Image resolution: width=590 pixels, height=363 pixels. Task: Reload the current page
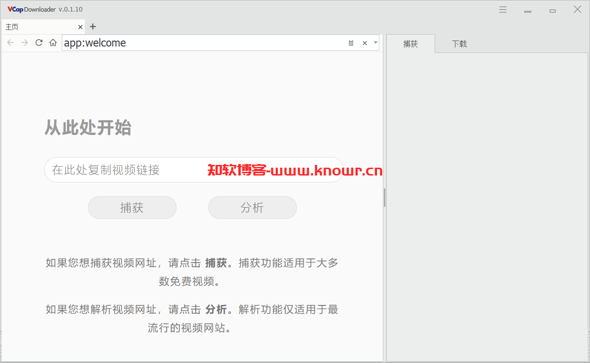click(x=39, y=43)
